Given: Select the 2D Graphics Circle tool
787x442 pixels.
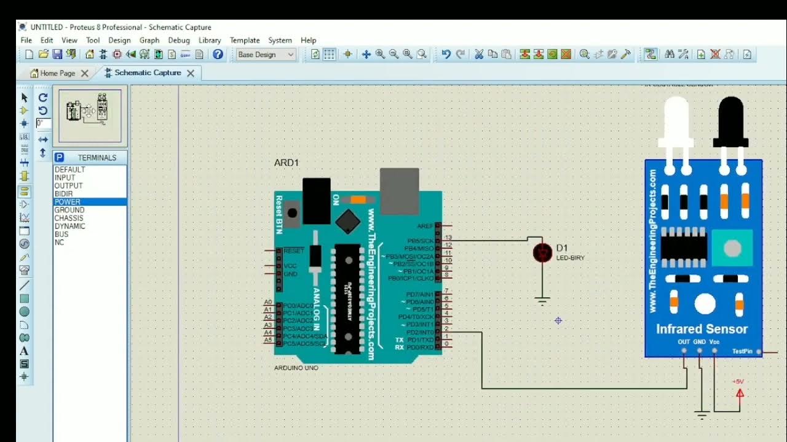Looking at the screenshot, I should 25,312.
